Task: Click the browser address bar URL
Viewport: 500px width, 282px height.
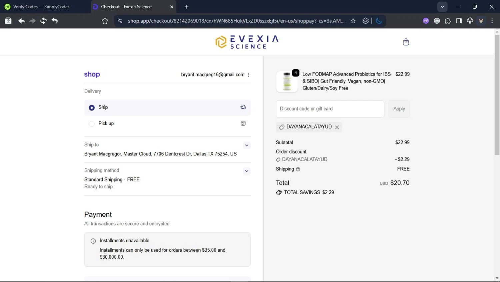Action: tap(236, 21)
